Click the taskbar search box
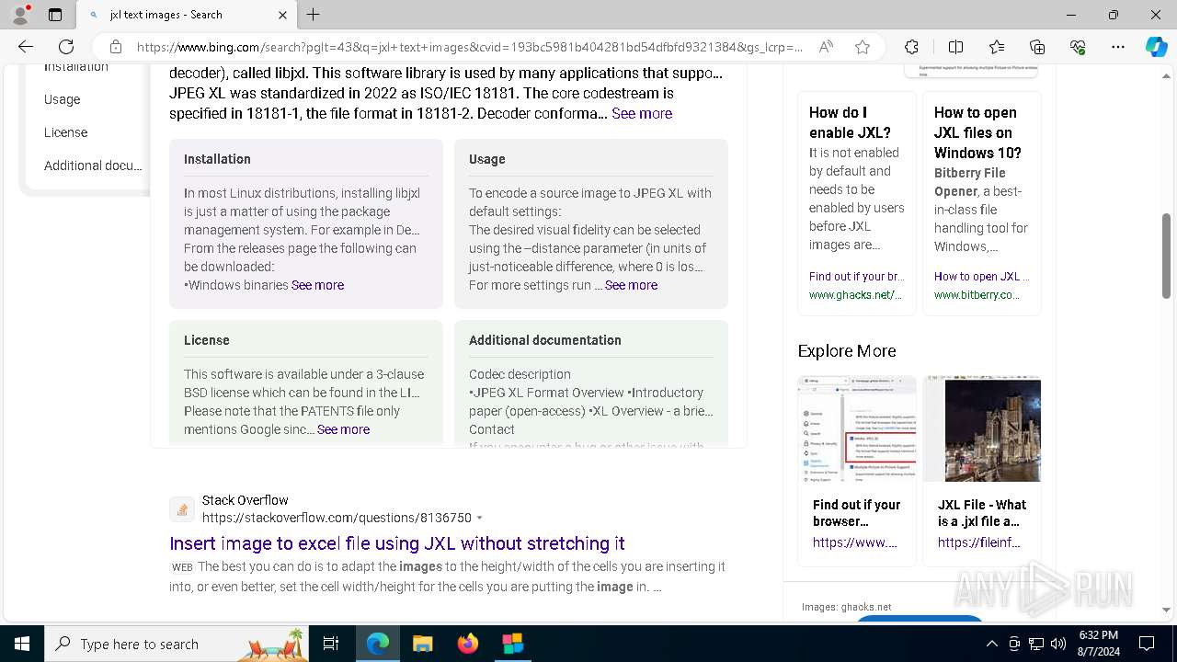1177x662 pixels. tap(178, 644)
